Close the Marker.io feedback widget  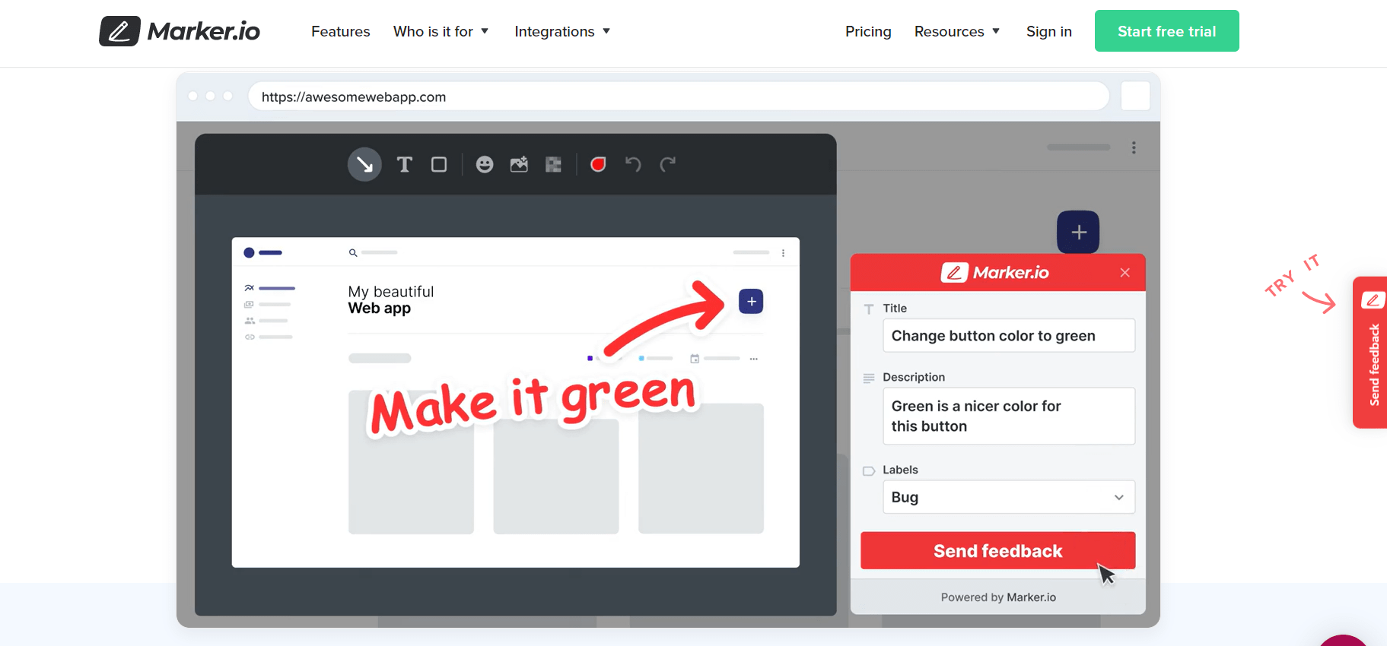(1125, 273)
